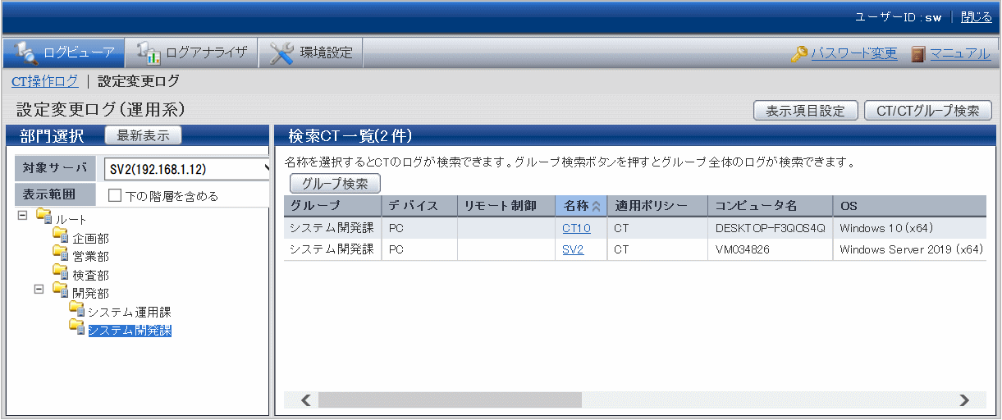Click the 閉じる link
The width and height of the screenshot is (1002, 420).
click(x=977, y=17)
